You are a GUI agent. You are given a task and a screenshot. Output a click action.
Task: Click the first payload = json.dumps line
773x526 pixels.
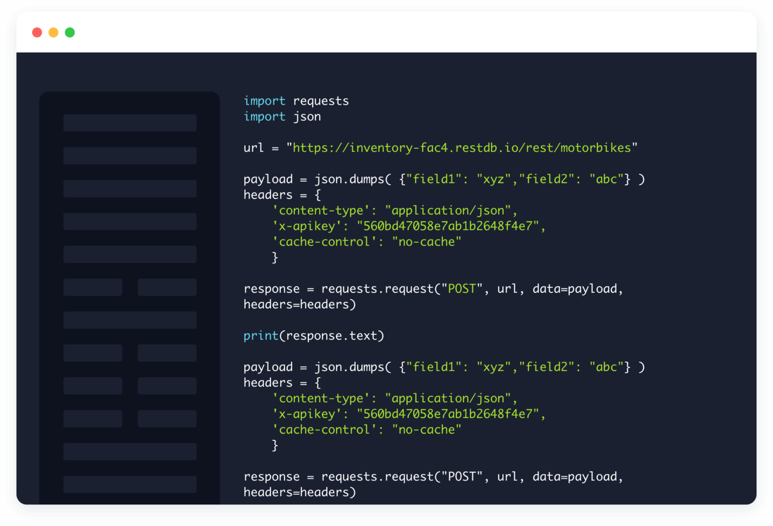(x=444, y=180)
